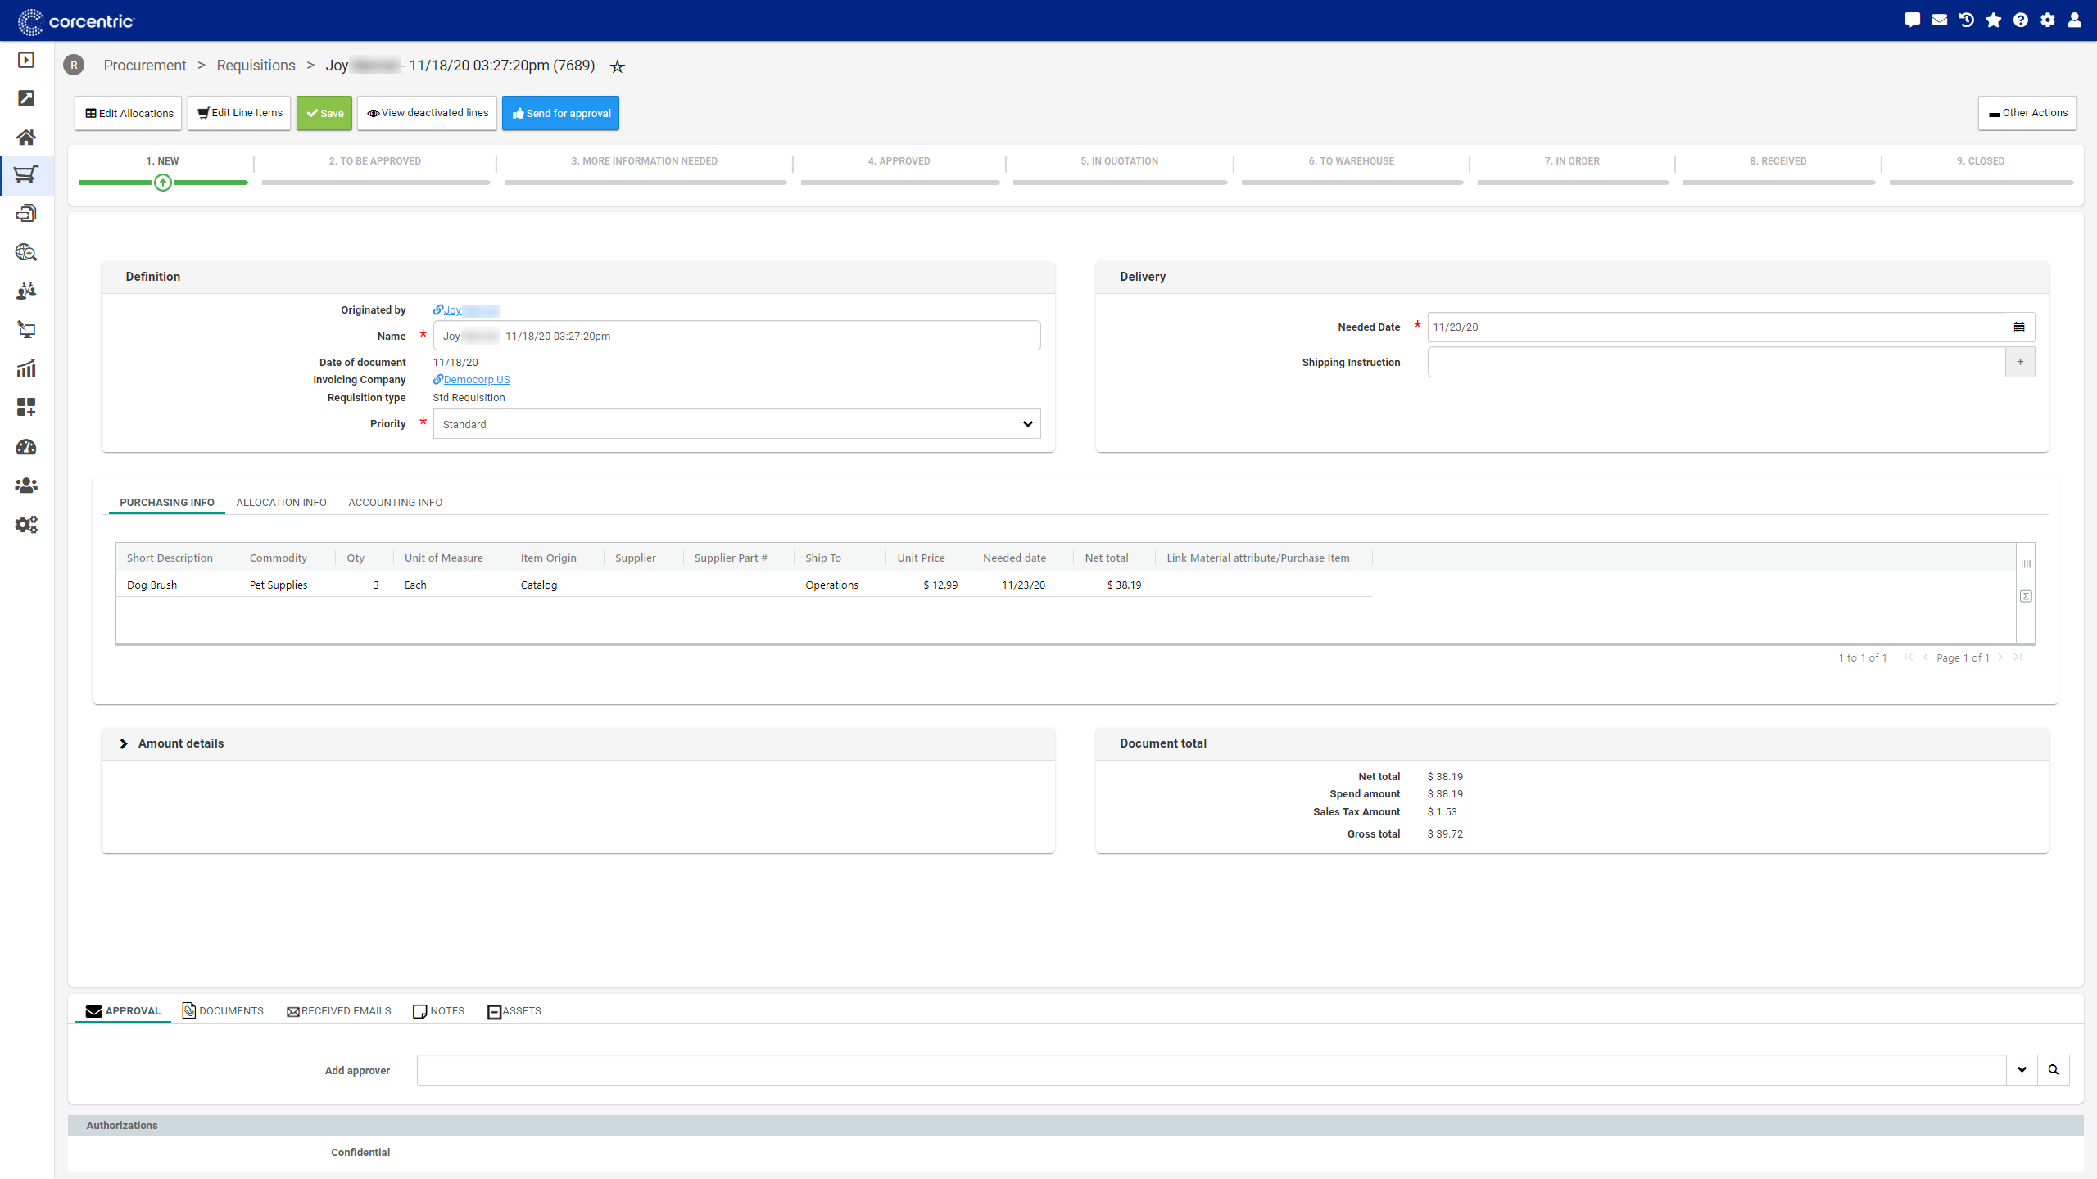
Task: Click the analytics bar chart sidebar icon
Action: coord(26,369)
